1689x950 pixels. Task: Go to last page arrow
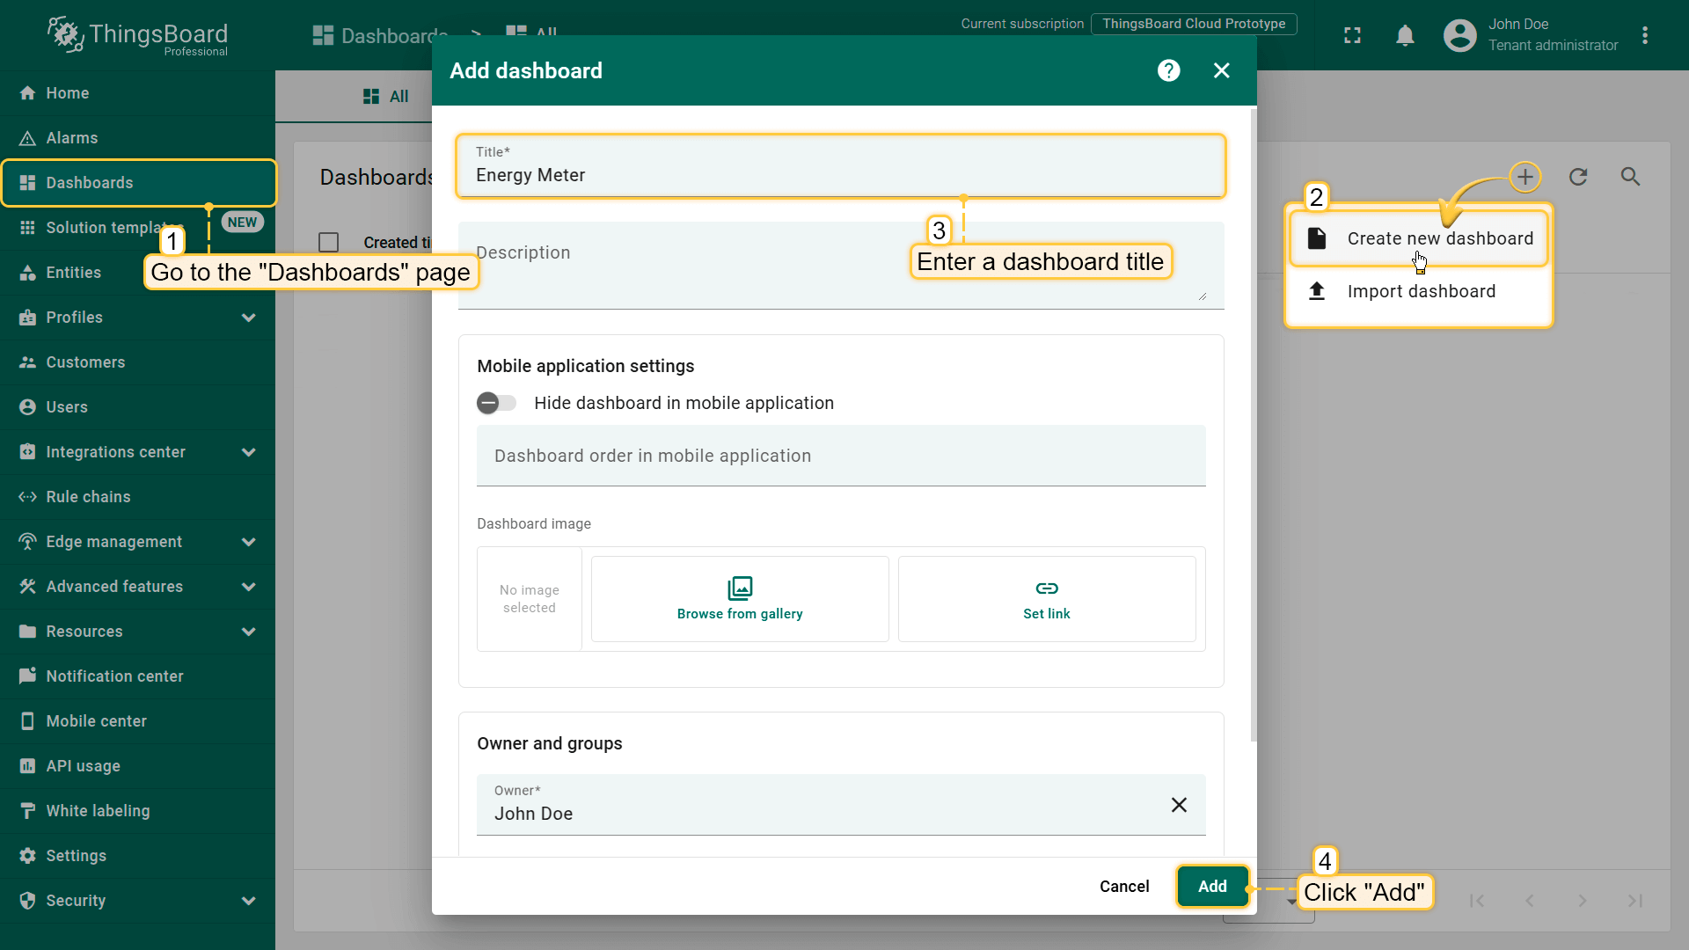click(1635, 901)
